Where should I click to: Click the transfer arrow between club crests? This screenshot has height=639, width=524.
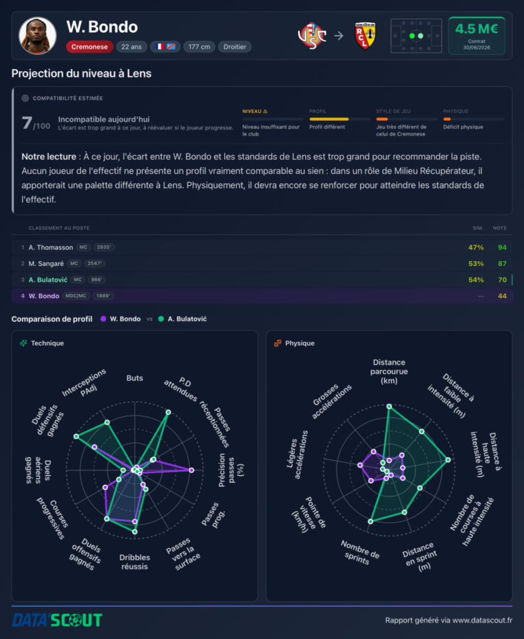coord(339,36)
